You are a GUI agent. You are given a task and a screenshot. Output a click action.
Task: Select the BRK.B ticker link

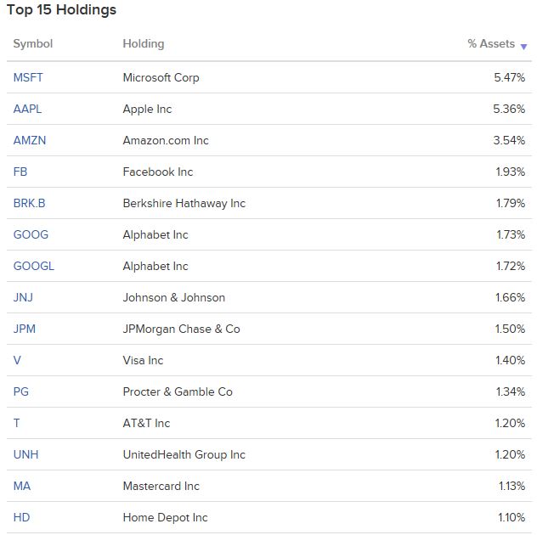coord(29,203)
